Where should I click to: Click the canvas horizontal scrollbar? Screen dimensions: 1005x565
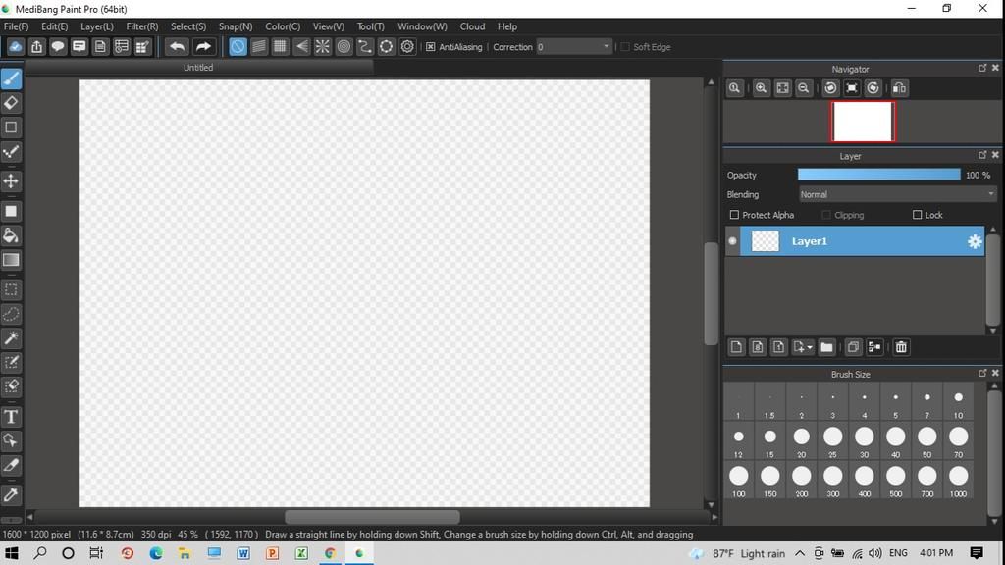(372, 516)
